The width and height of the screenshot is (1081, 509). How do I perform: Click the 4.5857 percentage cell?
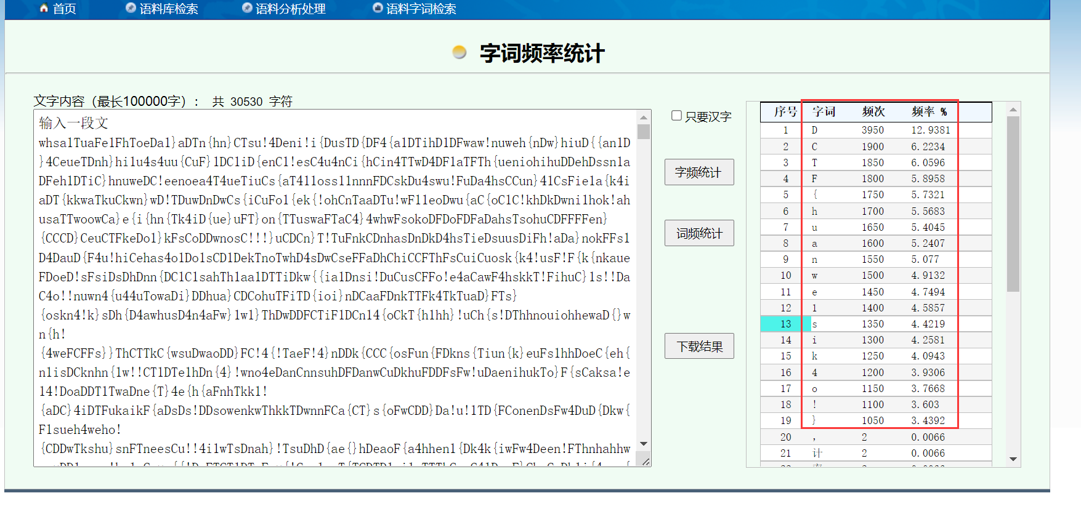pos(928,308)
